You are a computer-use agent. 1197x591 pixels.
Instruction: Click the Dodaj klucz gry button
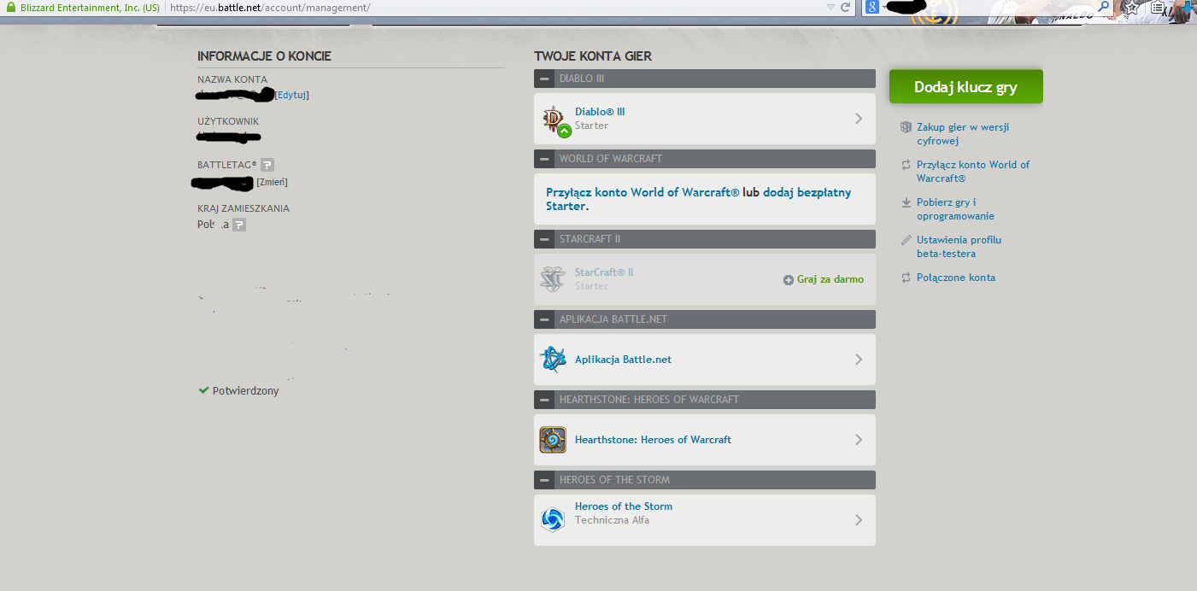point(965,87)
